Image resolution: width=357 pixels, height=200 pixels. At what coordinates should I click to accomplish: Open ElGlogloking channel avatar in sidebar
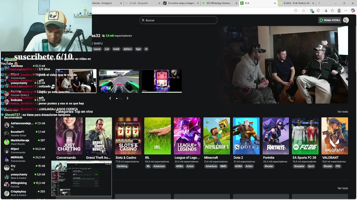[x=7, y=185]
